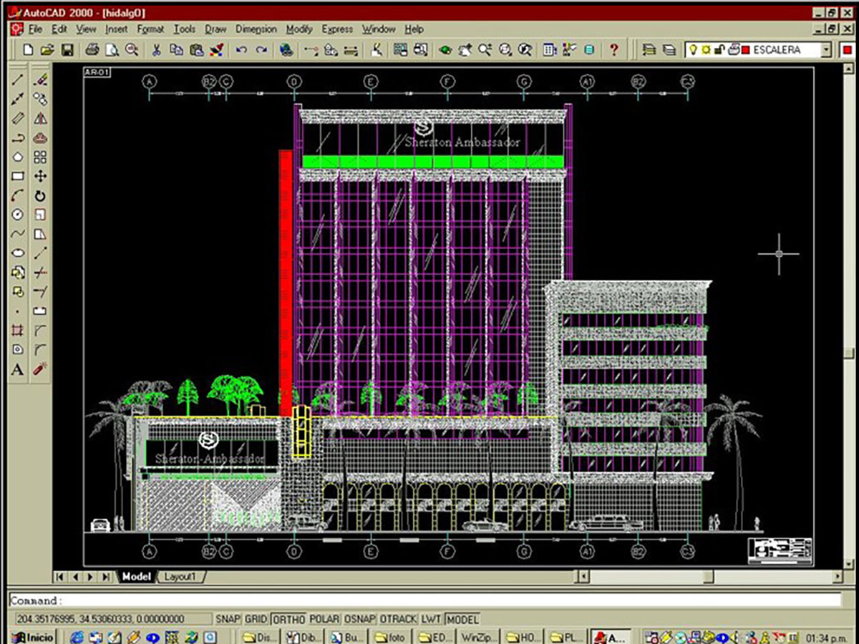This screenshot has height=644, width=859.
Task: Click the Cut scissors icon
Action: pos(156,50)
